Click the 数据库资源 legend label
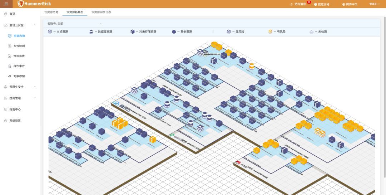Image resolution: width=386 pixels, height=195 pixels. (105, 32)
